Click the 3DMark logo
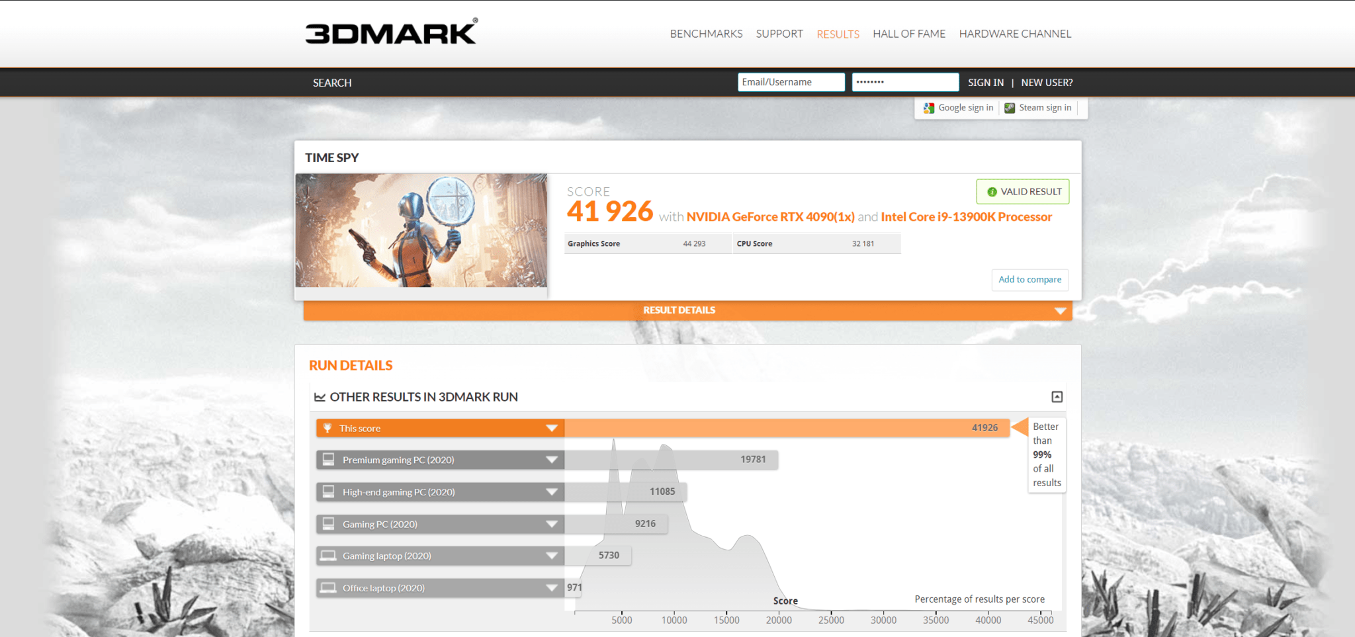The height and width of the screenshot is (637, 1355). 391,32
